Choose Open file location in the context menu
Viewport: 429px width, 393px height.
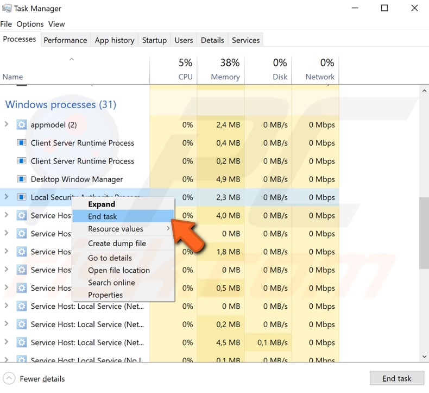(x=119, y=270)
